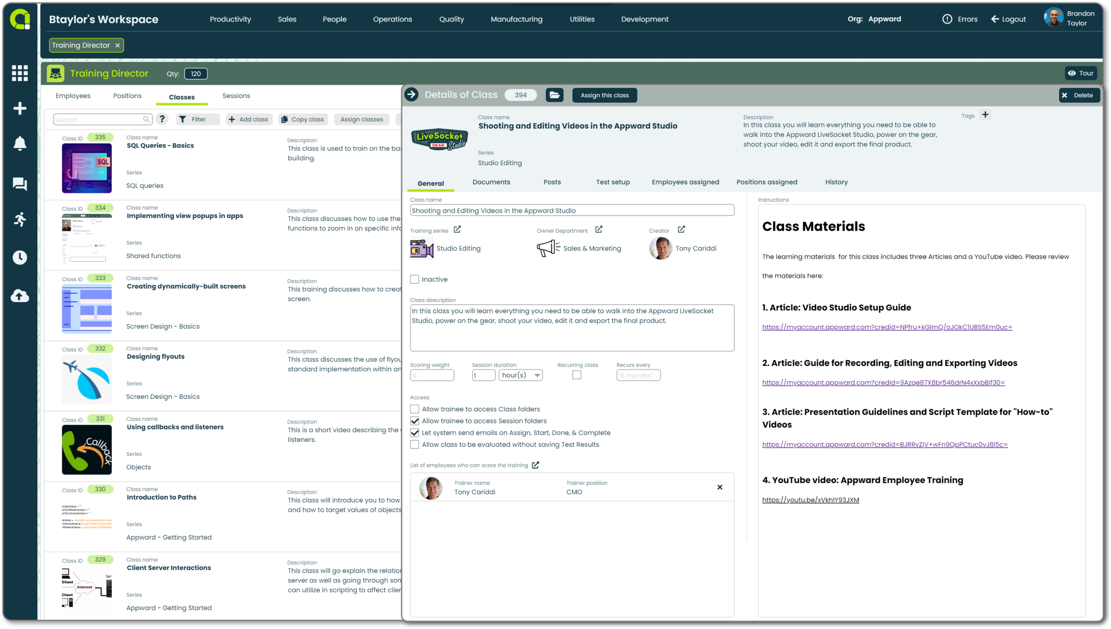This screenshot has width=1111, height=629.
Task: Click the plus add icon in sidebar
Action: click(20, 108)
